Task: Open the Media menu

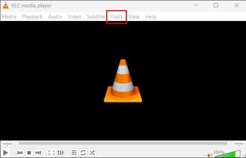Action: click(9, 17)
